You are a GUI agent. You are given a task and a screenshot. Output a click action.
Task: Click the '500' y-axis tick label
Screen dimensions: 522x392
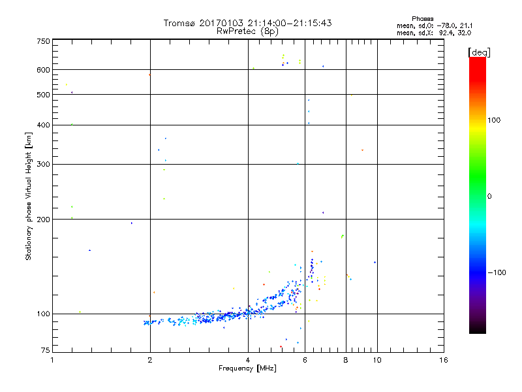pyautogui.click(x=43, y=95)
